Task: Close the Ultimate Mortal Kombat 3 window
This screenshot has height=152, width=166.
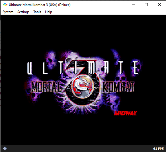Action: (x=159, y=5)
